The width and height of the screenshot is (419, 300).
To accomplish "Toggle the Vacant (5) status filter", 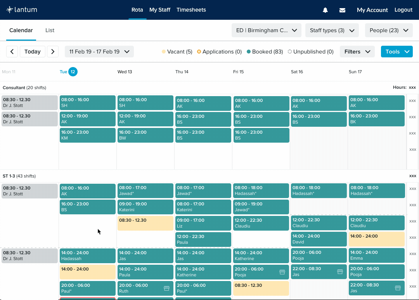I will [x=177, y=52].
